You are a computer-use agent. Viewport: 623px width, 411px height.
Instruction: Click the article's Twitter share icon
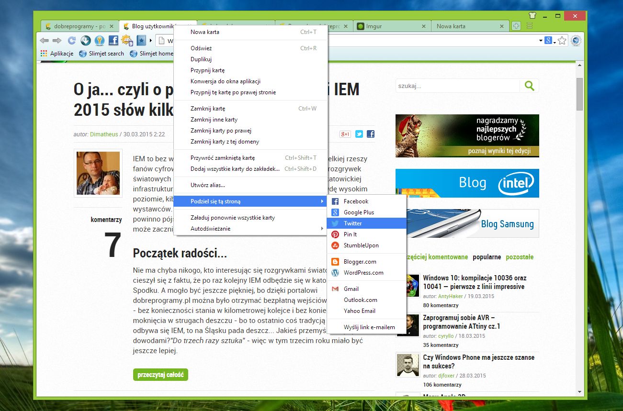point(359,134)
